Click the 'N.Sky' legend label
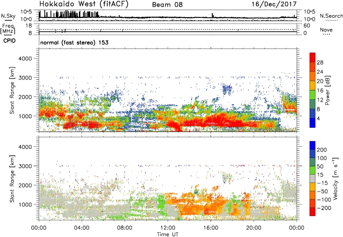 tap(8, 16)
